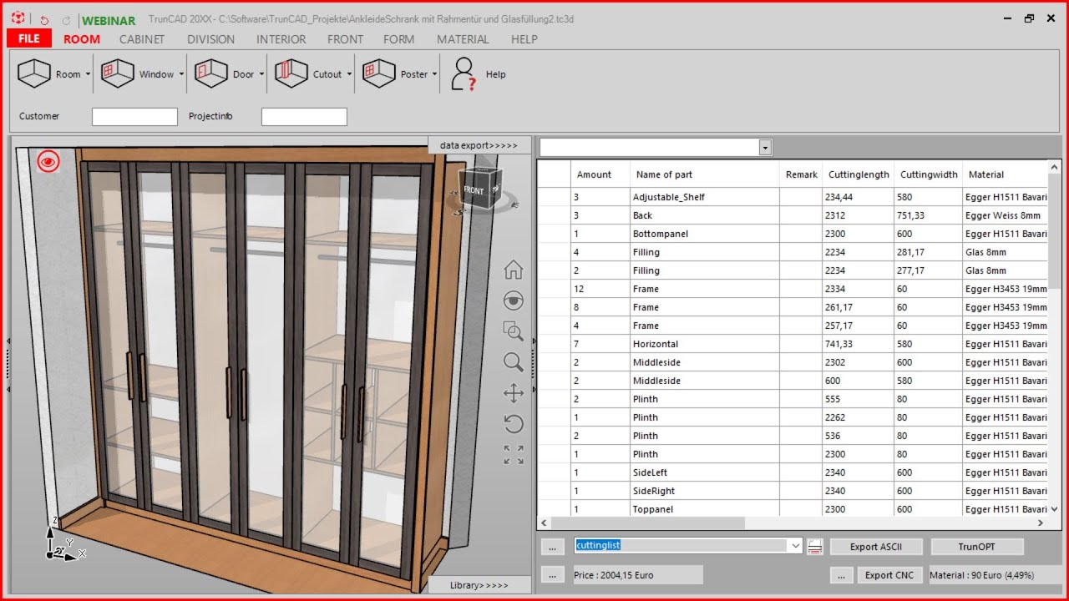This screenshot has height=601, width=1069.
Task: Expand the Door dropdown arrow
Action: [261, 74]
